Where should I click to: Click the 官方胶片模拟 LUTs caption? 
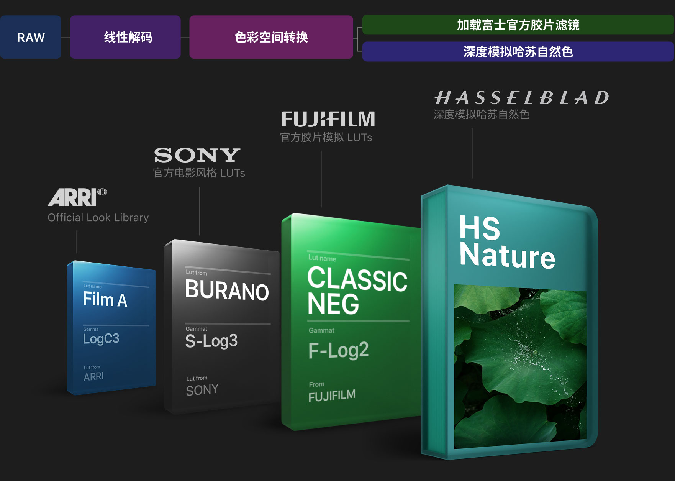coord(326,137)
